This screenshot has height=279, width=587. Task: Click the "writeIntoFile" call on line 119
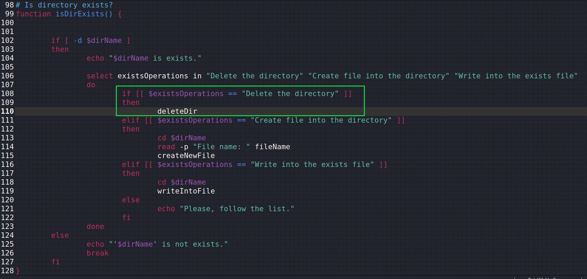(186, 191)
